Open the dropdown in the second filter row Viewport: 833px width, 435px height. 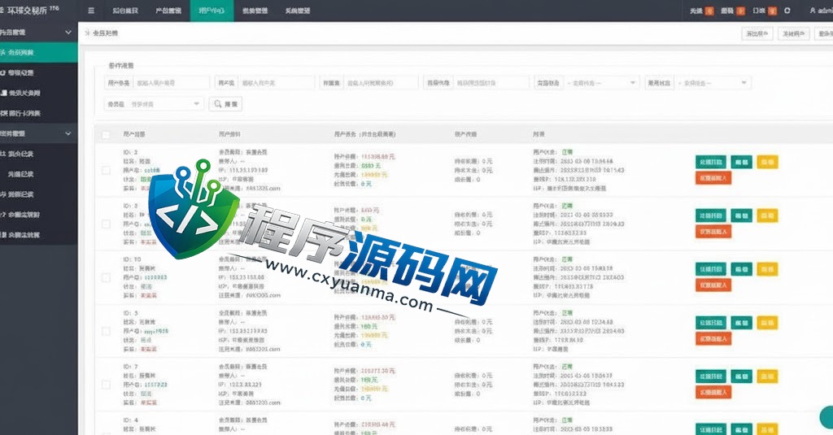(x=164, y=104)
